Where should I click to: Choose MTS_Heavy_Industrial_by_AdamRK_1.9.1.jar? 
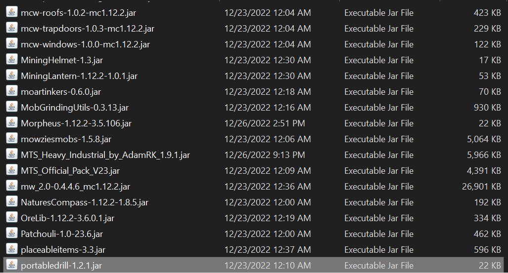coord(105,155)
